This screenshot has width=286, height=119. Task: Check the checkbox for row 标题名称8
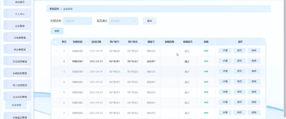click(x=56, y=51)
